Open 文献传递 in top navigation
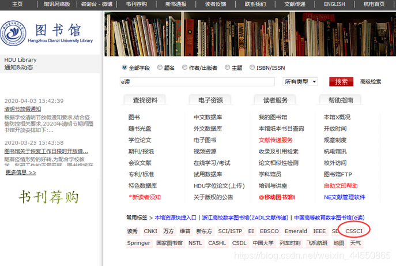 tap(295, 4)
